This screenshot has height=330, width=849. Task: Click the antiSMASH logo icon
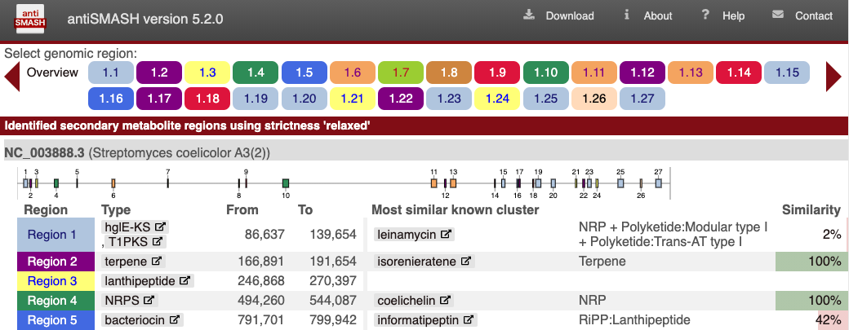coord(31,19)
